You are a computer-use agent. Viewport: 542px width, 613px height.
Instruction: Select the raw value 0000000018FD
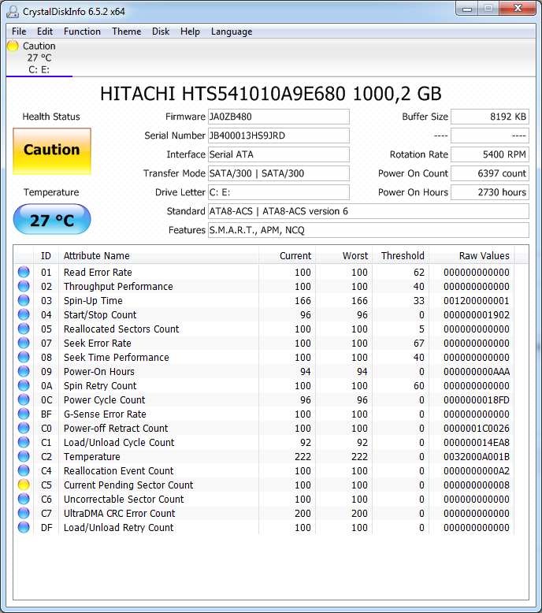point(477,400)
